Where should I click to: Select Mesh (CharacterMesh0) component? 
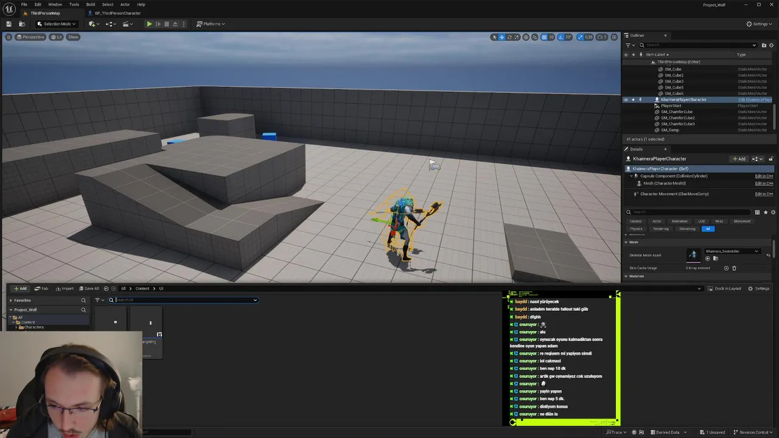(665, 183)
